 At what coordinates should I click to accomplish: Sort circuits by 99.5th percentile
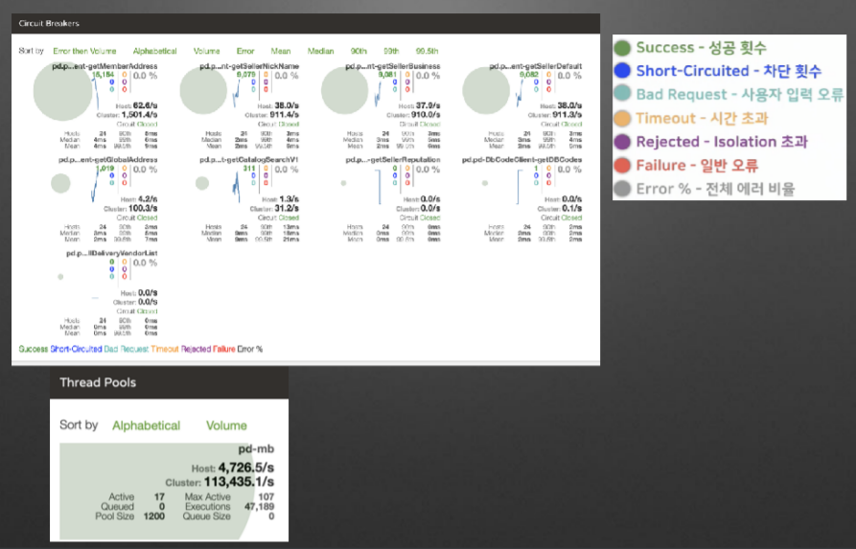click(x=427, y=51)
